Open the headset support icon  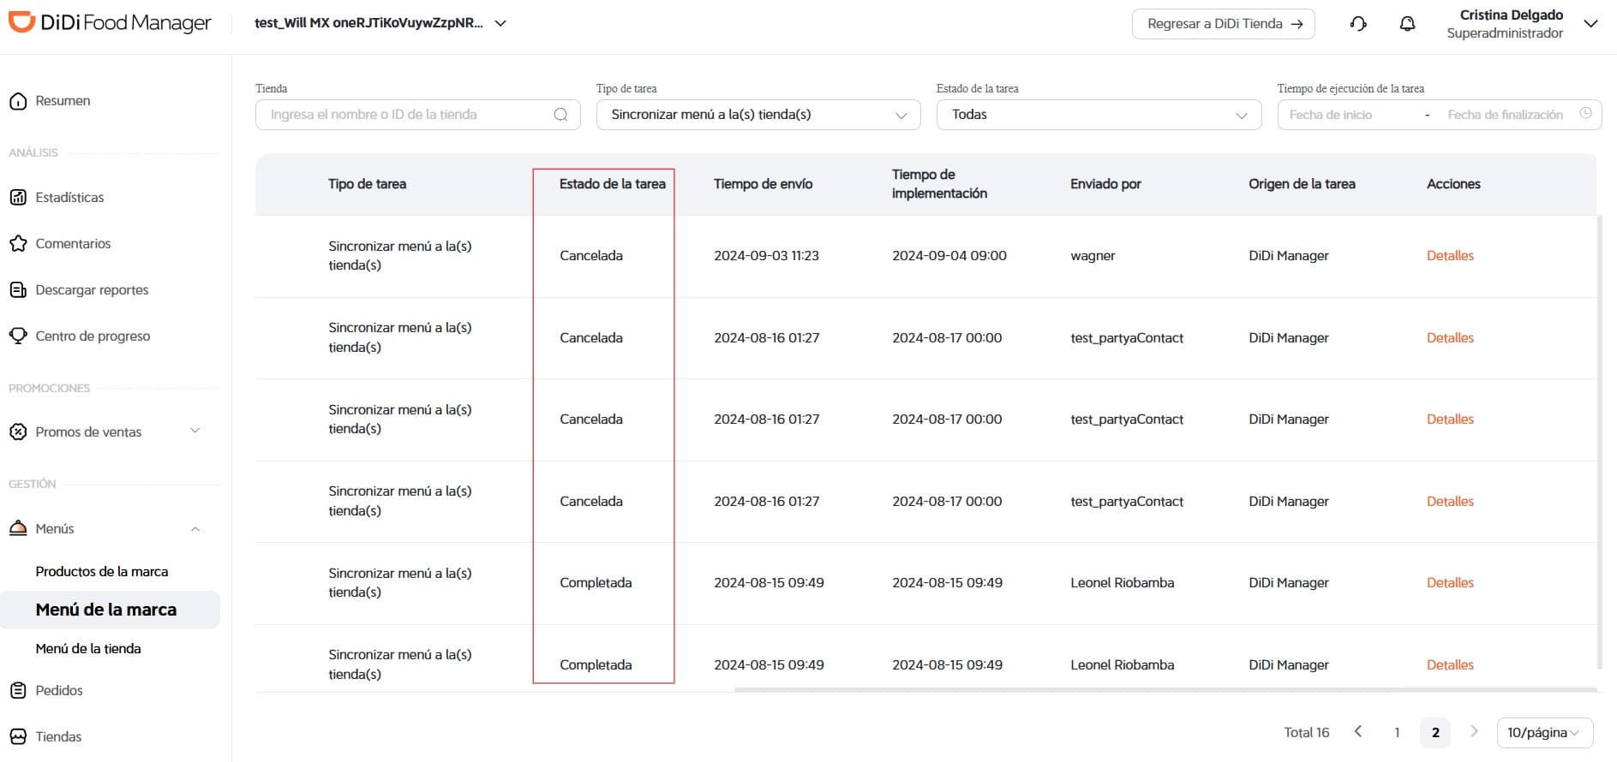point(1358,24)
